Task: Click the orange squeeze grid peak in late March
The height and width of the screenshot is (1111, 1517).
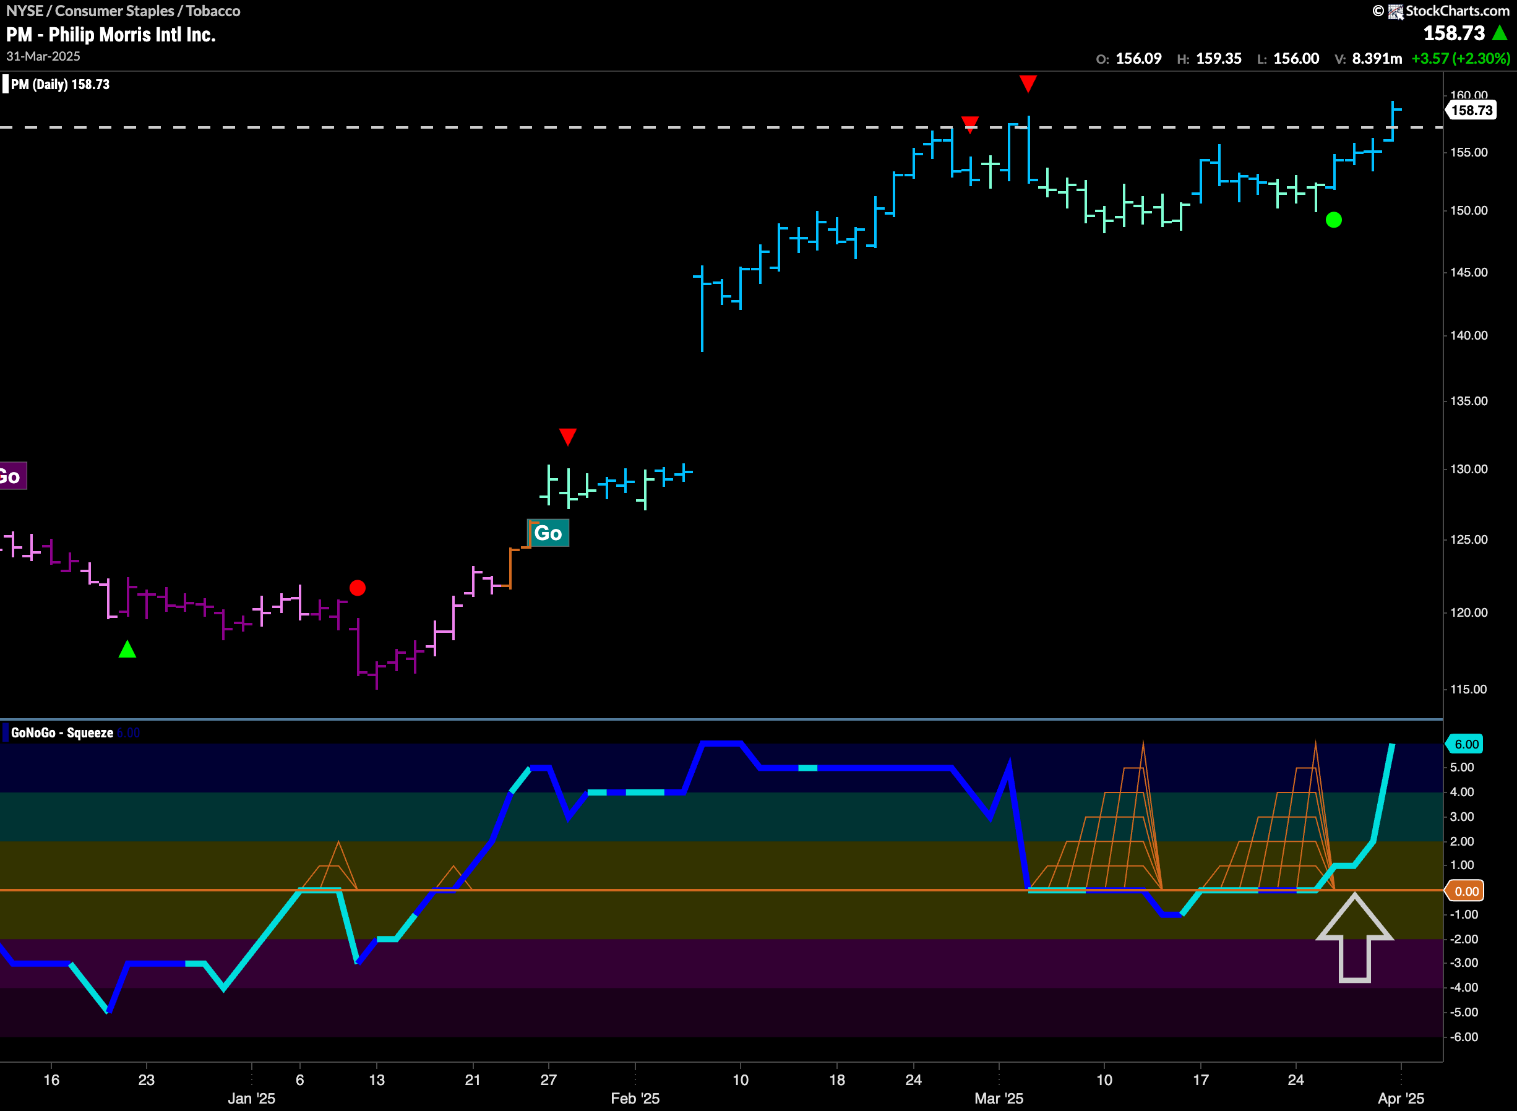Action: (1315, 744)
